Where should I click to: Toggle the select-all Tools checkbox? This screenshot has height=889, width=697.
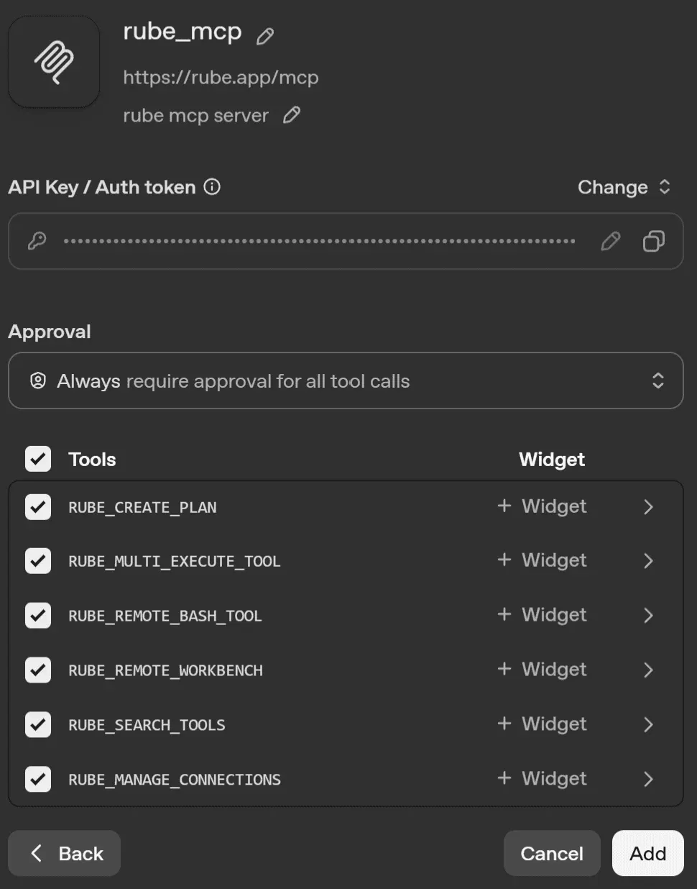pyautogui.click(x=38, y=459)
